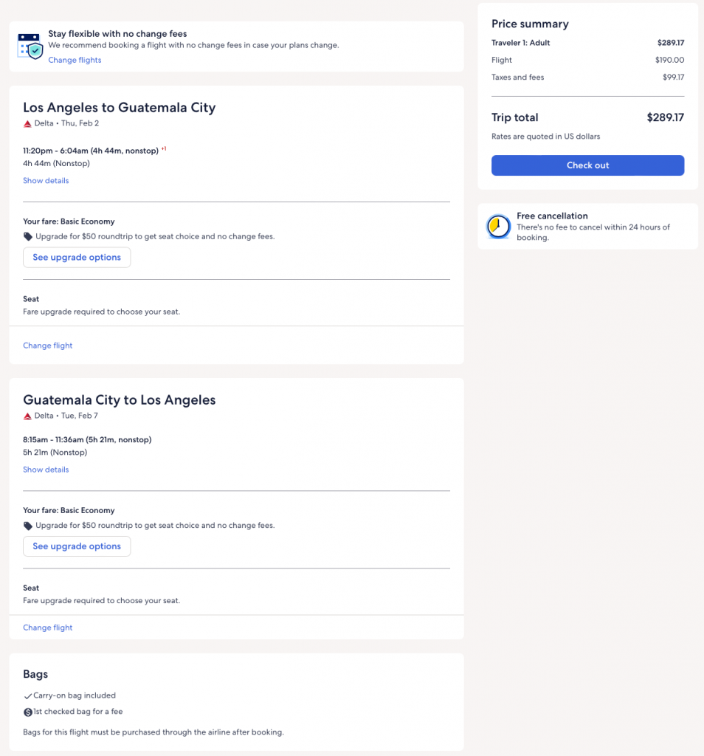The width and height of the screenshot is (704, 756).
Task: Click the red +1 day arrival indicator
Action: (x=164, y=149)
